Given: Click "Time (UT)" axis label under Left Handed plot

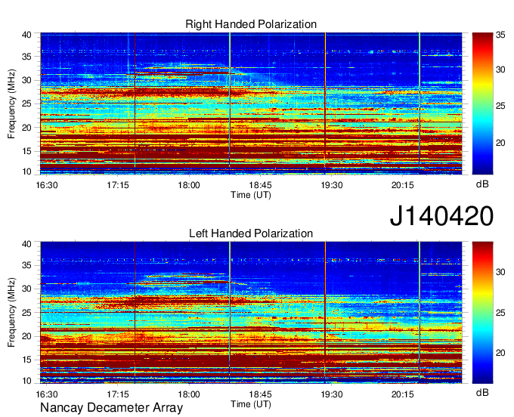Looking at the screenshot, I should pyautogui.click(x=251, y=404).
